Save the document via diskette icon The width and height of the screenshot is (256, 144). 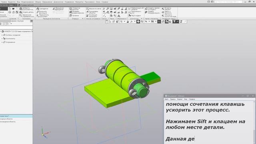pos(17,12)
